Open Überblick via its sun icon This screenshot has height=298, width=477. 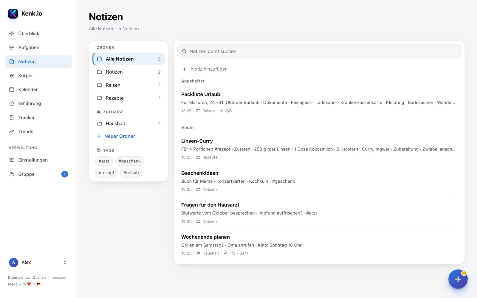(12, 33)
